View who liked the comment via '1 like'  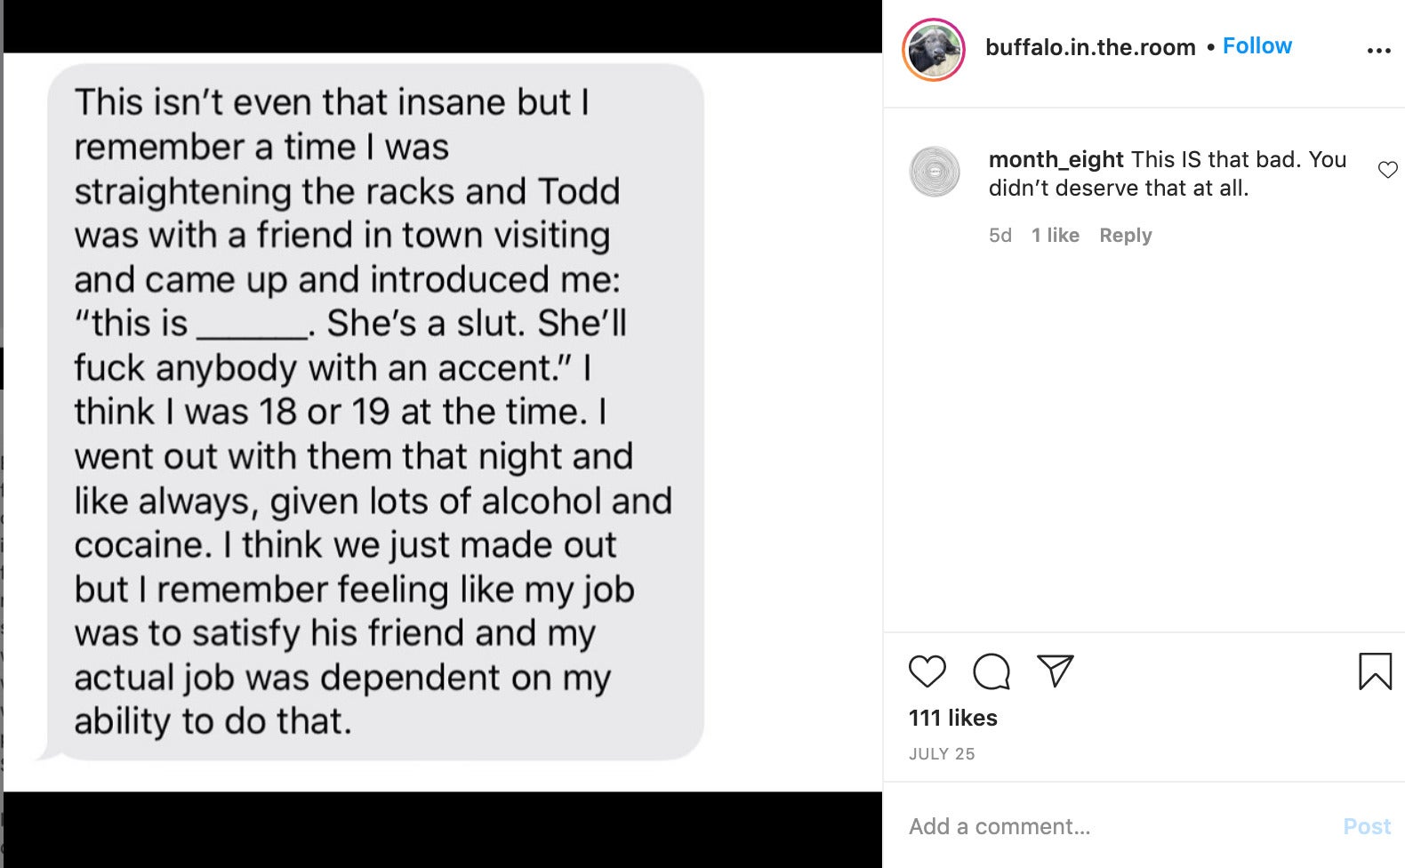click(1055, 235)
